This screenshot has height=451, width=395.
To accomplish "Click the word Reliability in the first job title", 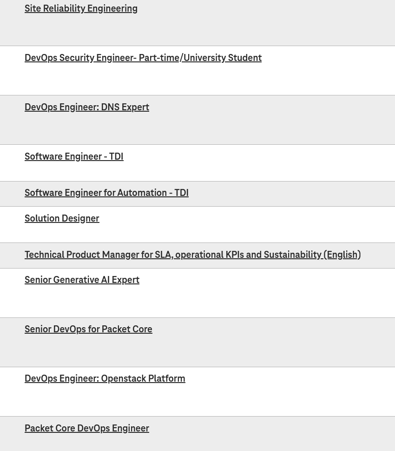I will (64, 9).
